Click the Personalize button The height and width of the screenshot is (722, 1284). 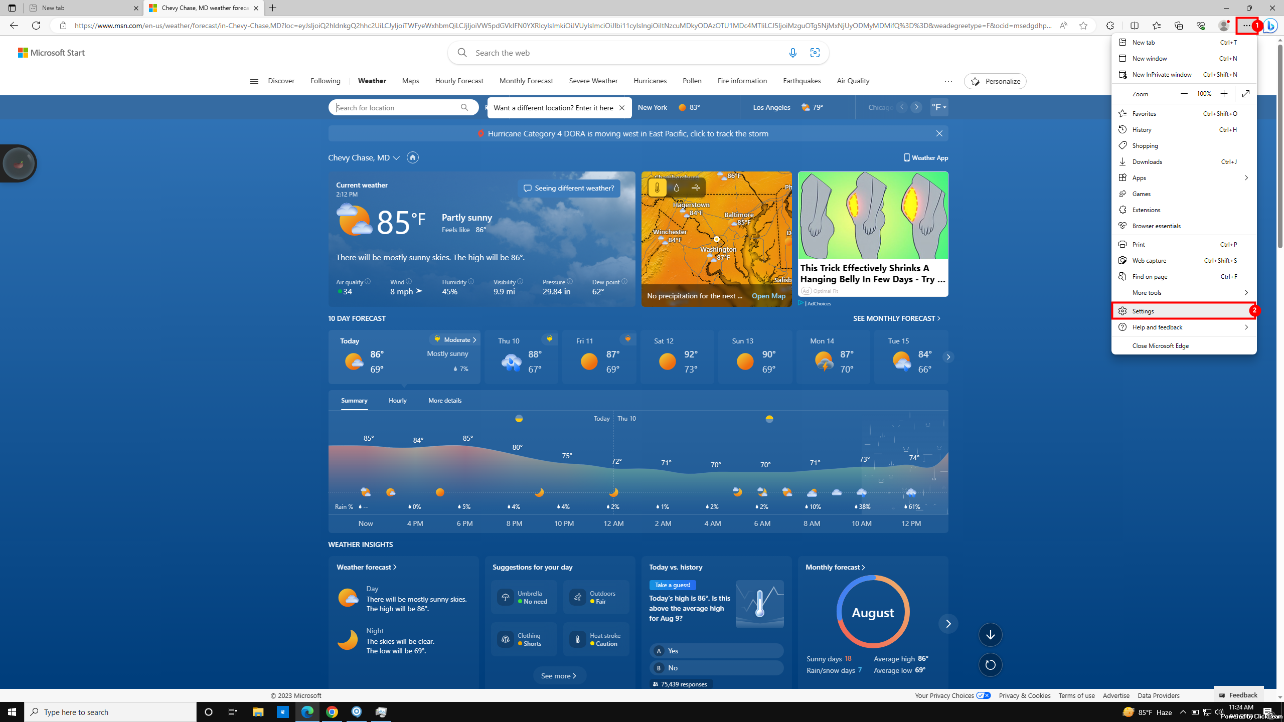(995, 81)
